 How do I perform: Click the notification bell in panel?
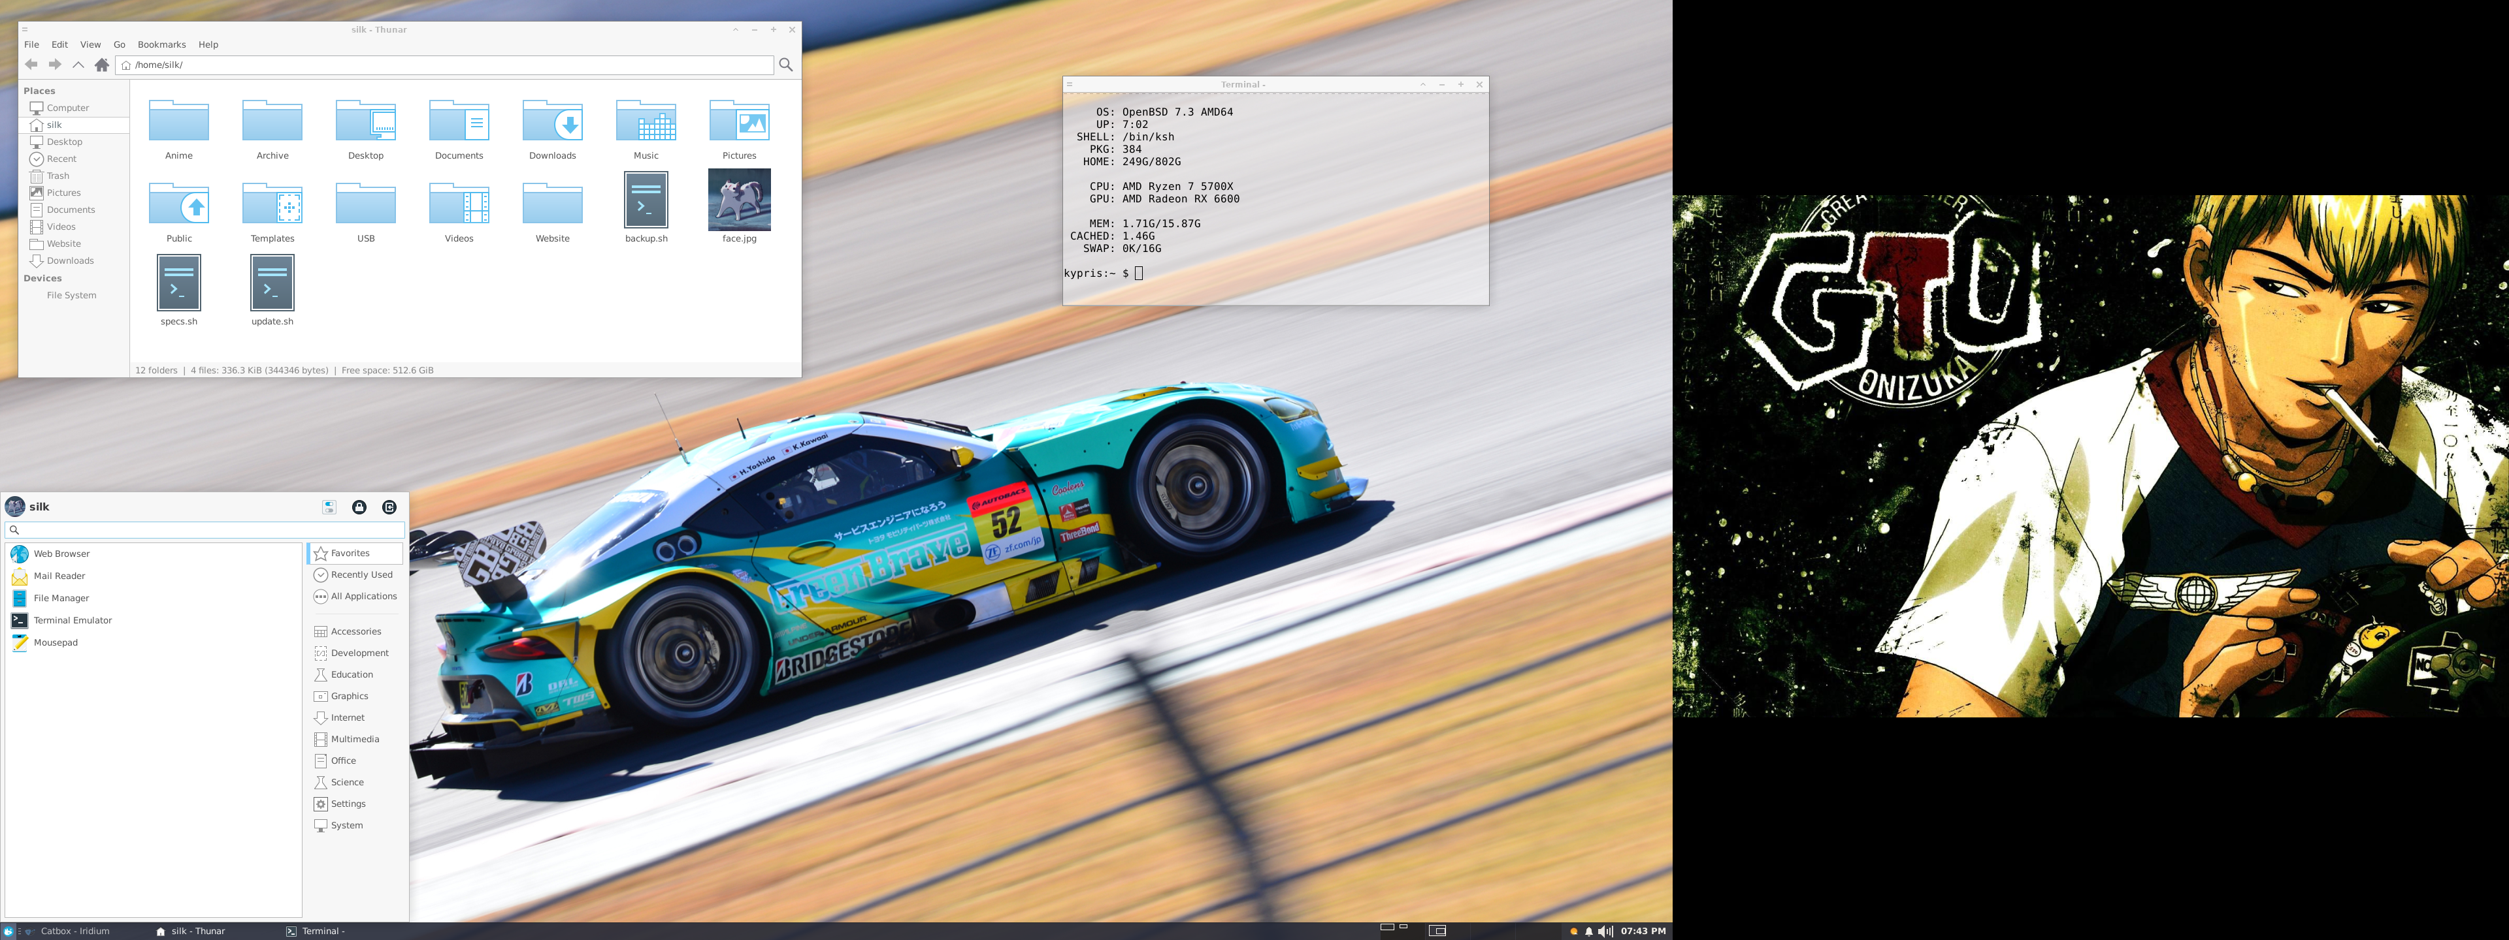(1588, 932)
